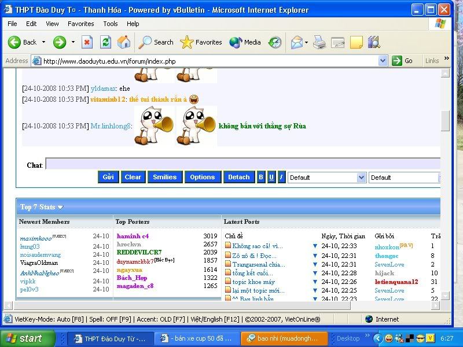Open the Favorites star in toolbar
The image size is (463, 347).
click(201, 42)
